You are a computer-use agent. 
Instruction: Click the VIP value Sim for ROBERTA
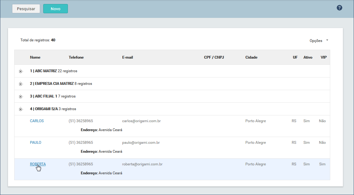click(x=323, y=164)
